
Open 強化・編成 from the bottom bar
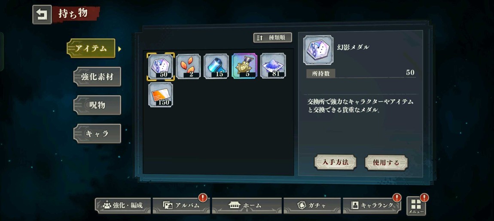[x=123, y=206]
